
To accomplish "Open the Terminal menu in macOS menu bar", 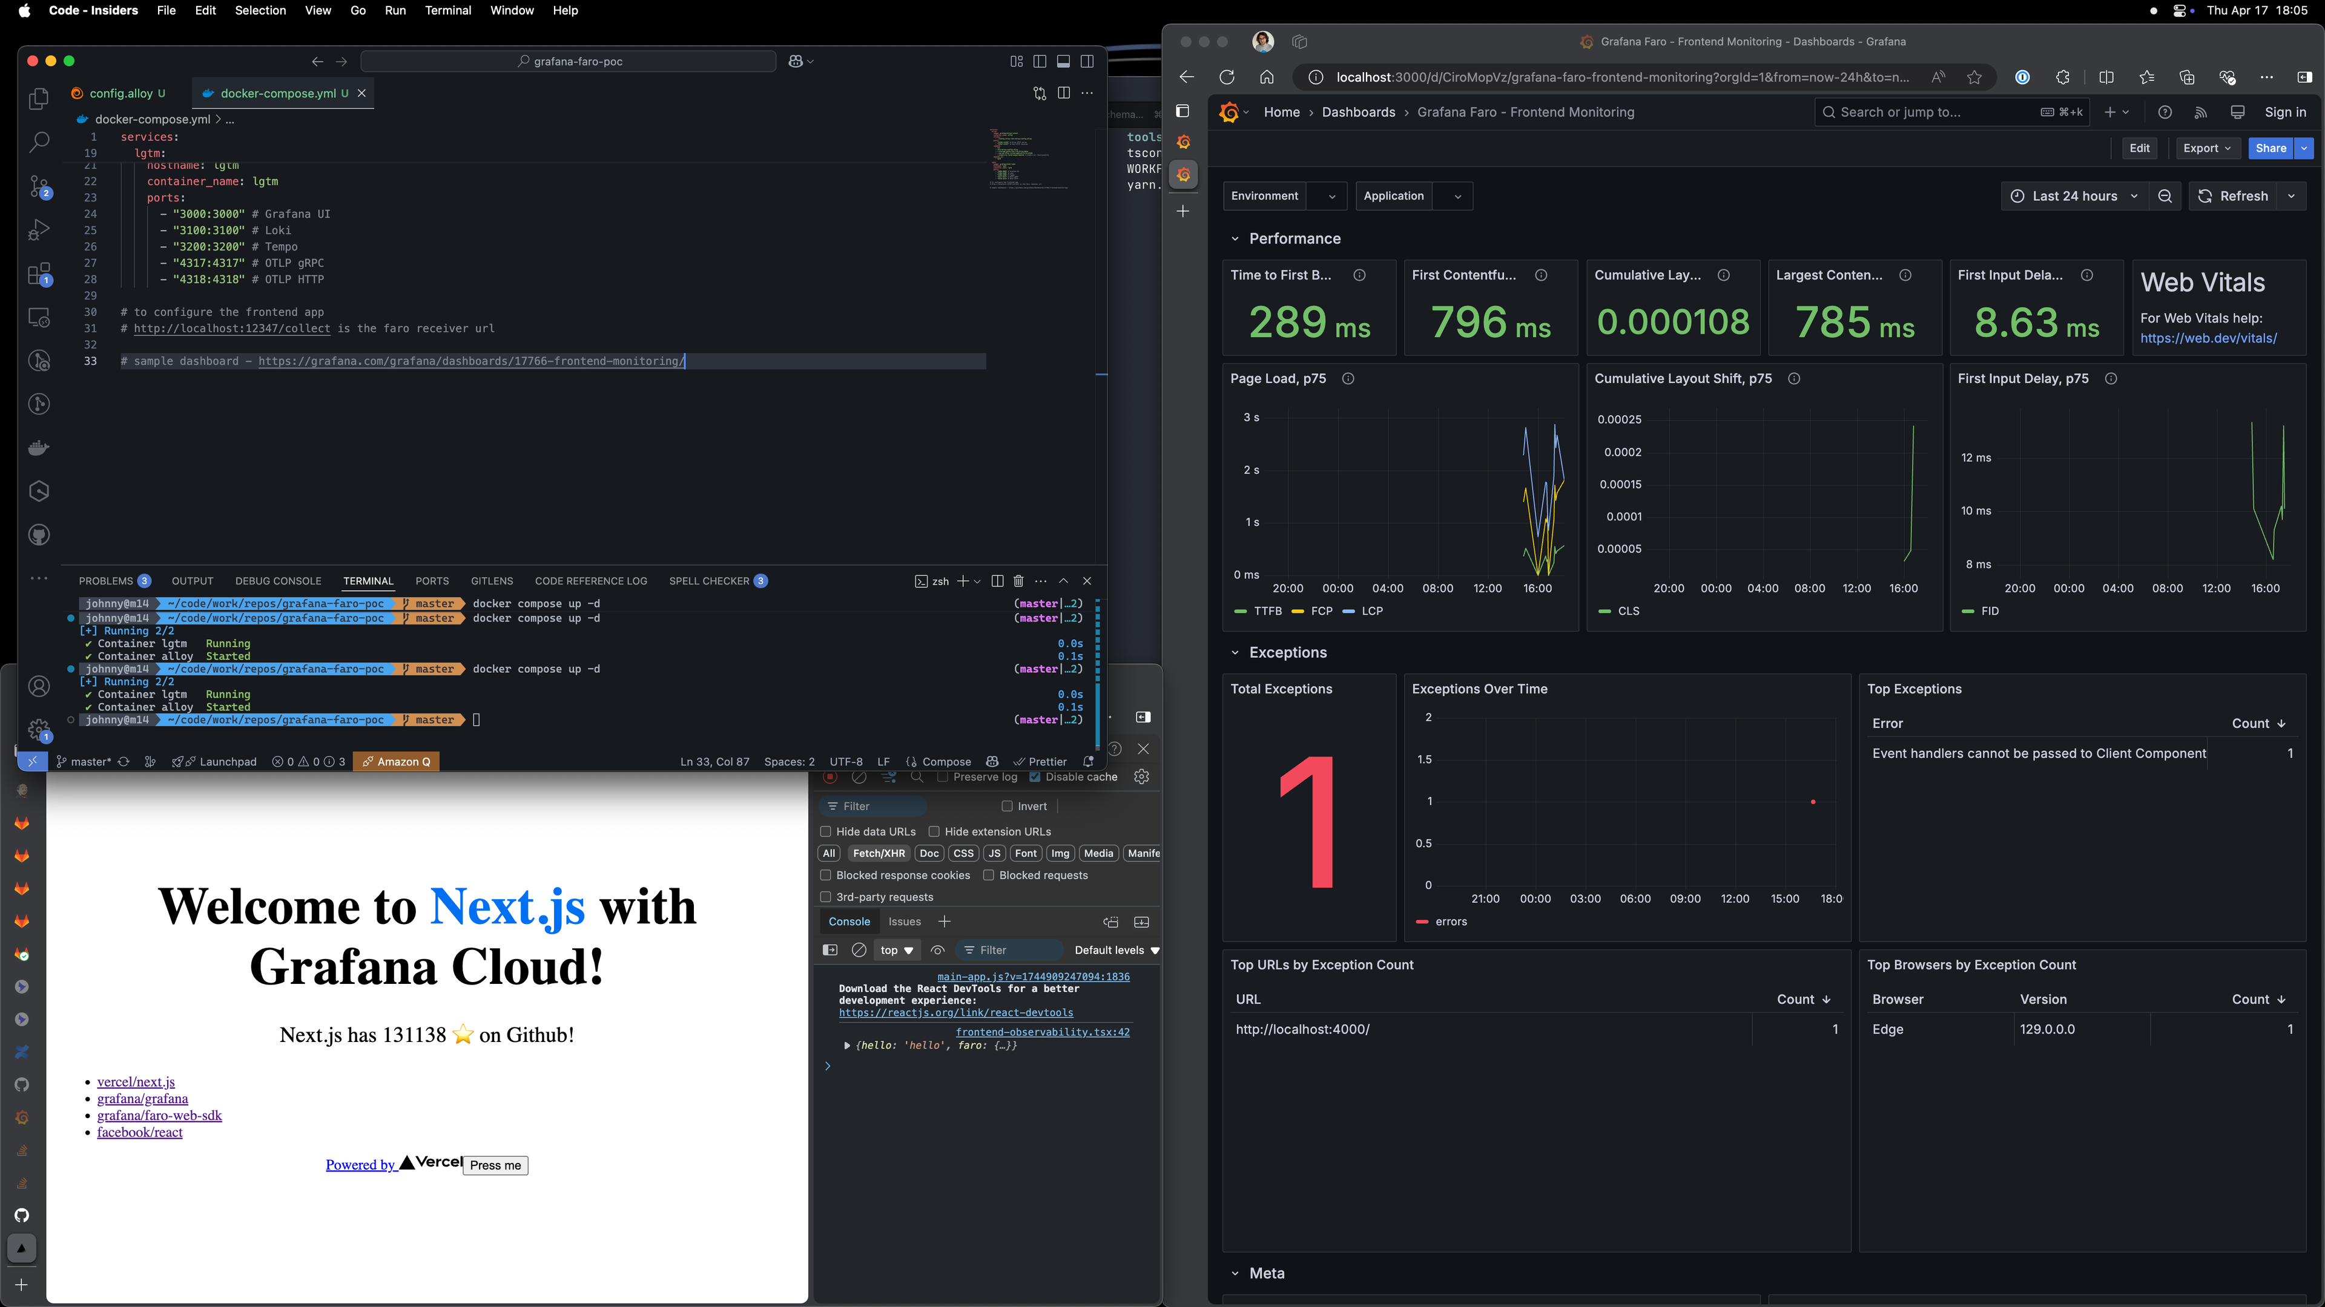I will click(x=447, y=11).
